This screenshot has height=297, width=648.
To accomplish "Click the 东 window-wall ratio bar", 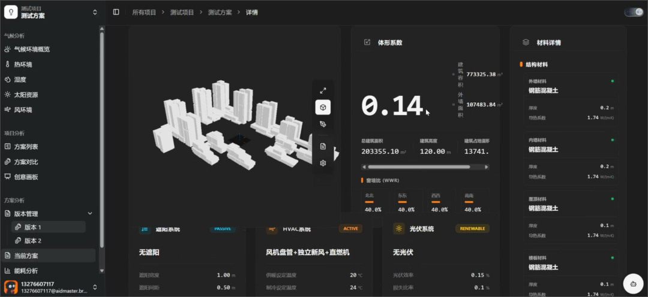I will click(402, 202).
